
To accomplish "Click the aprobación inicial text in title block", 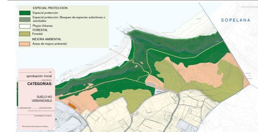I will [x=39, y=76].
